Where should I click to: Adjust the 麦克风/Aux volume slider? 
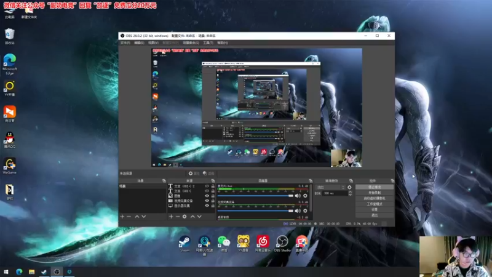(x=255, y=196)
